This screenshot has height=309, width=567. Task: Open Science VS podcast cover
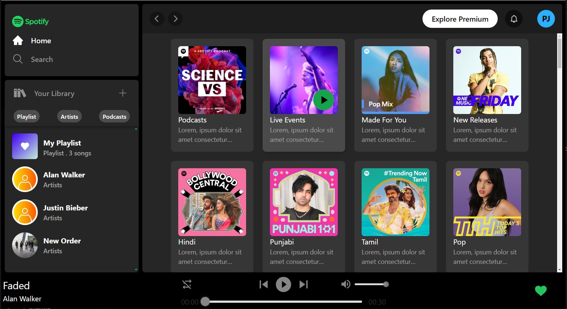point(212,80)
